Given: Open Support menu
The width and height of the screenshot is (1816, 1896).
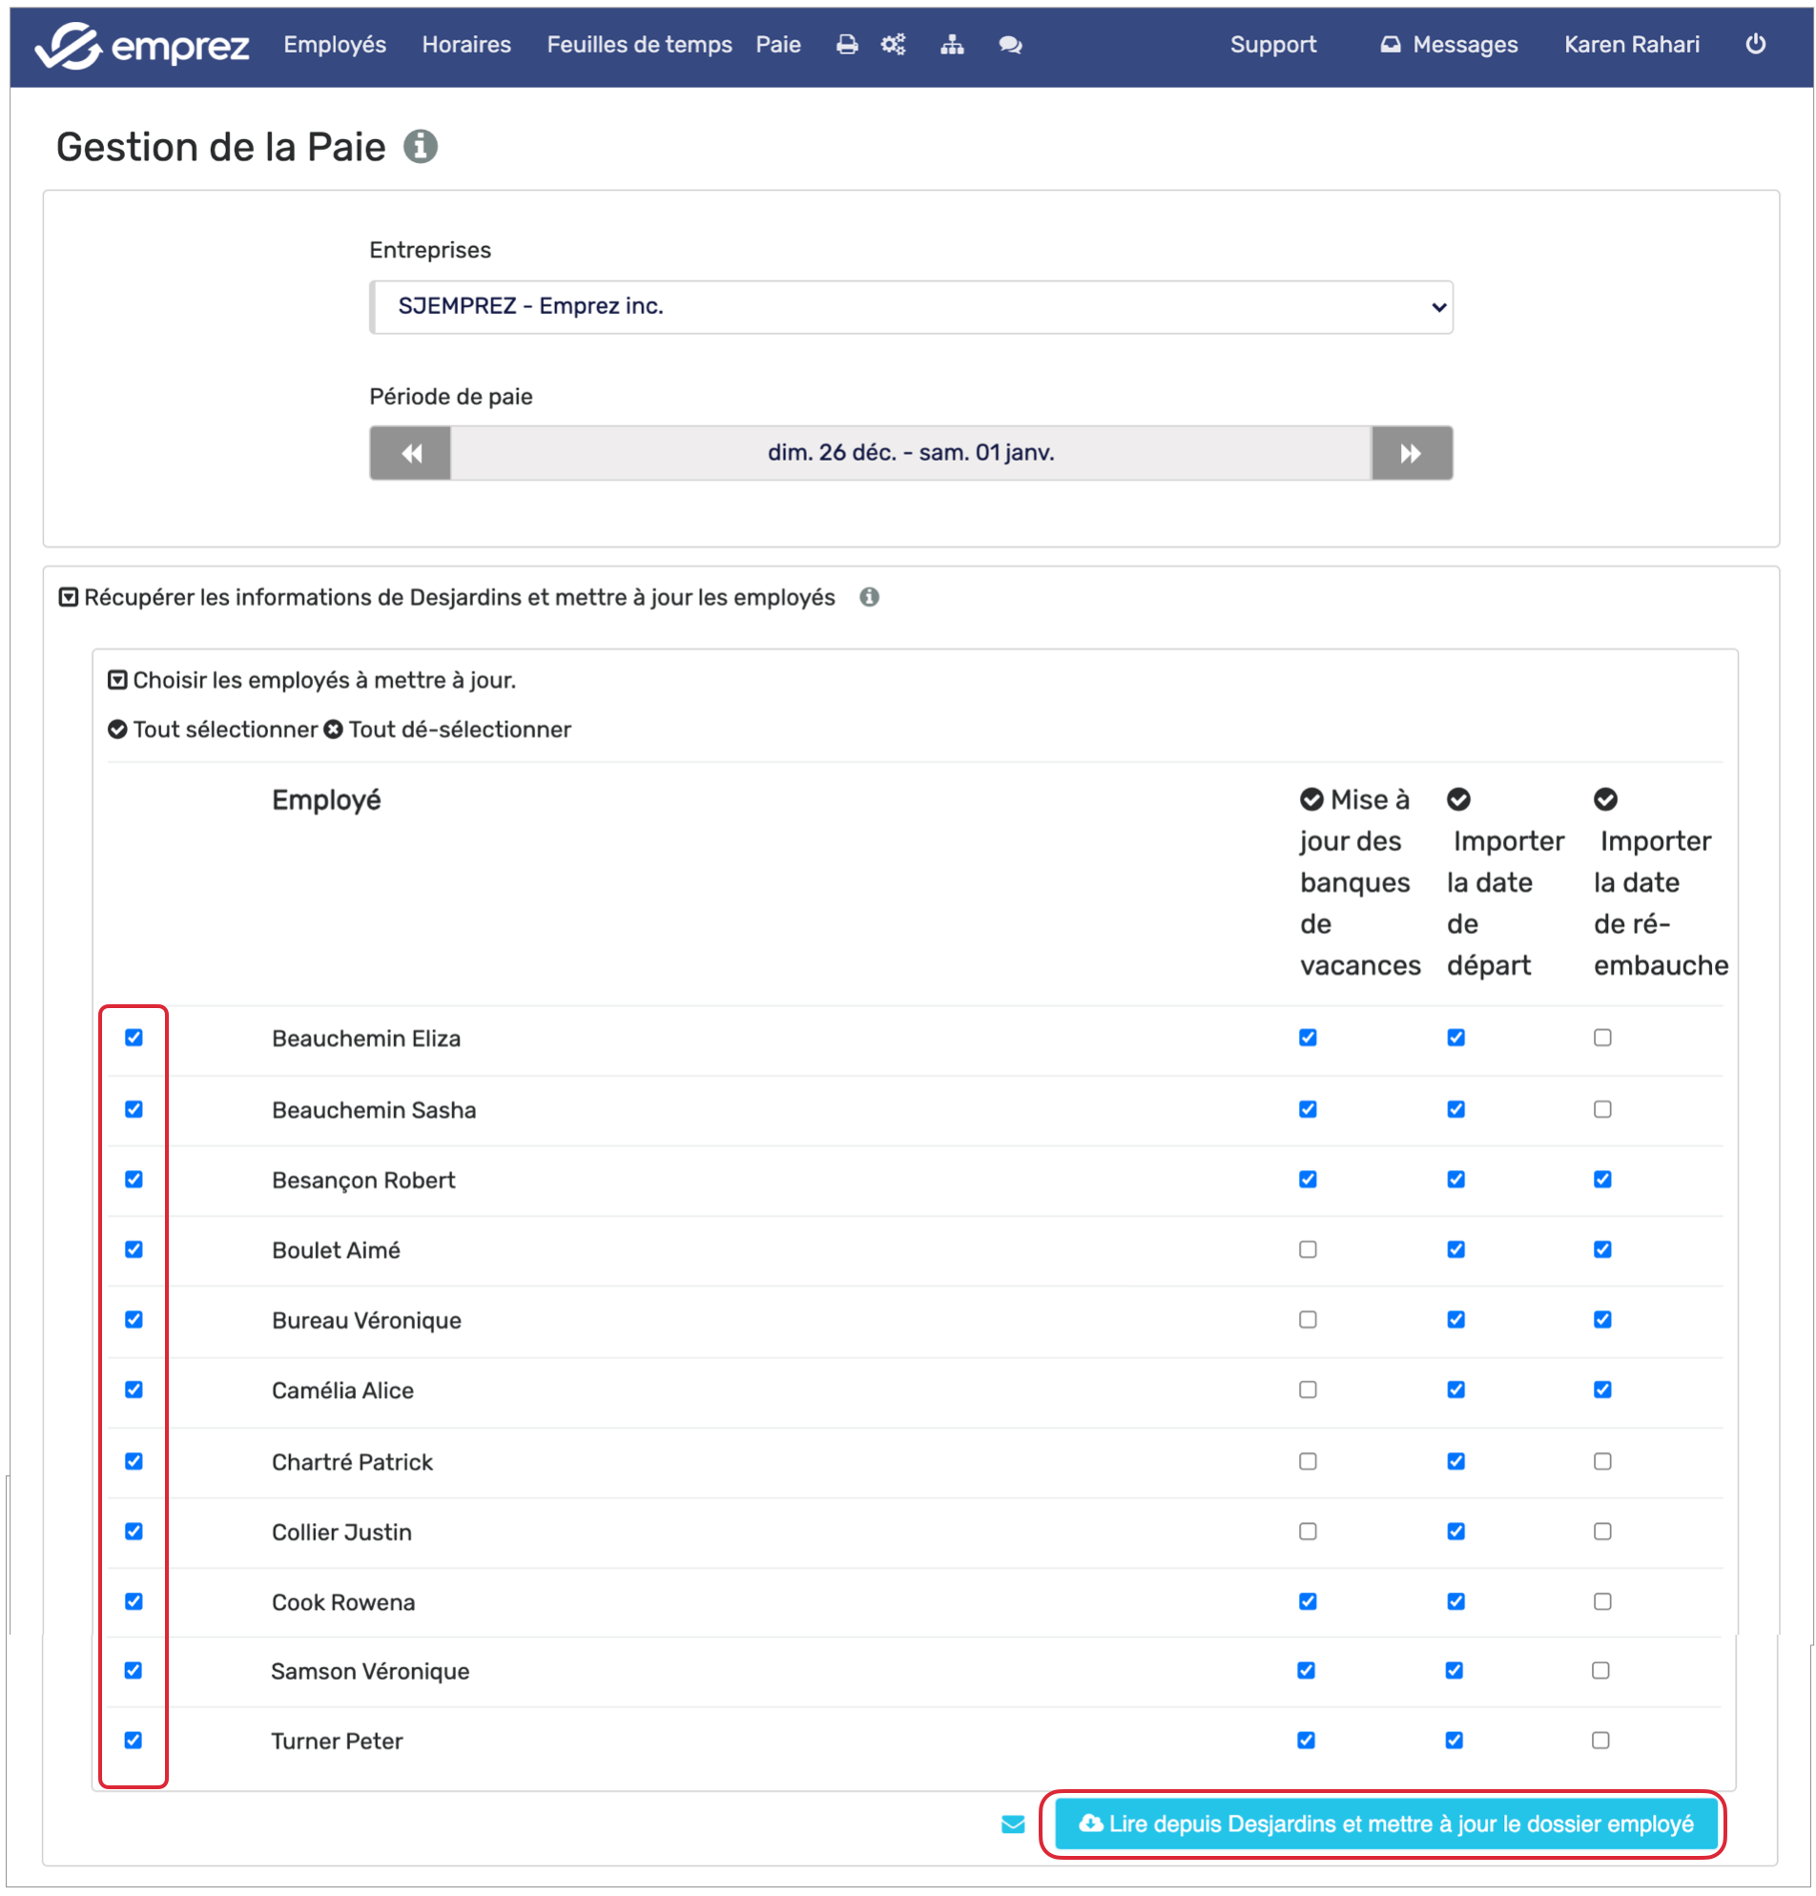Looking at the screenshot, I should [x=1273, y=45].
